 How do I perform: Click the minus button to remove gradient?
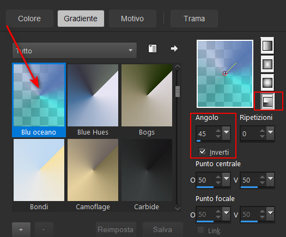coord(44,229)
